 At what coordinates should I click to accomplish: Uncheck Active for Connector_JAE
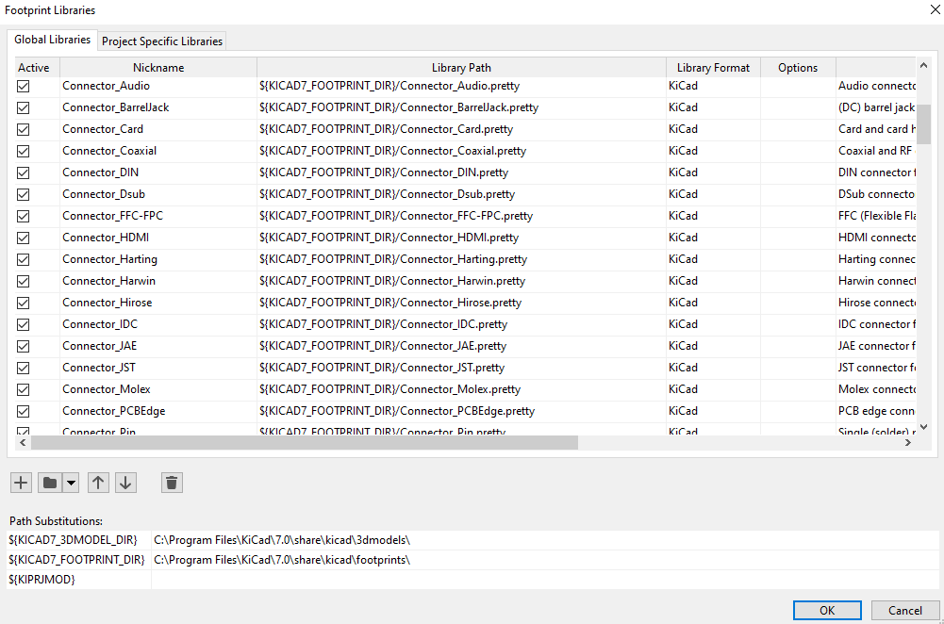pyautogui.click(x=23, y=346)
